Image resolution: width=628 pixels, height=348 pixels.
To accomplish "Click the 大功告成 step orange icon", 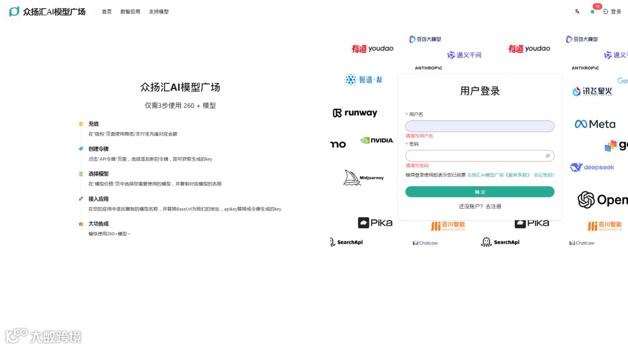I will point(81,223).
